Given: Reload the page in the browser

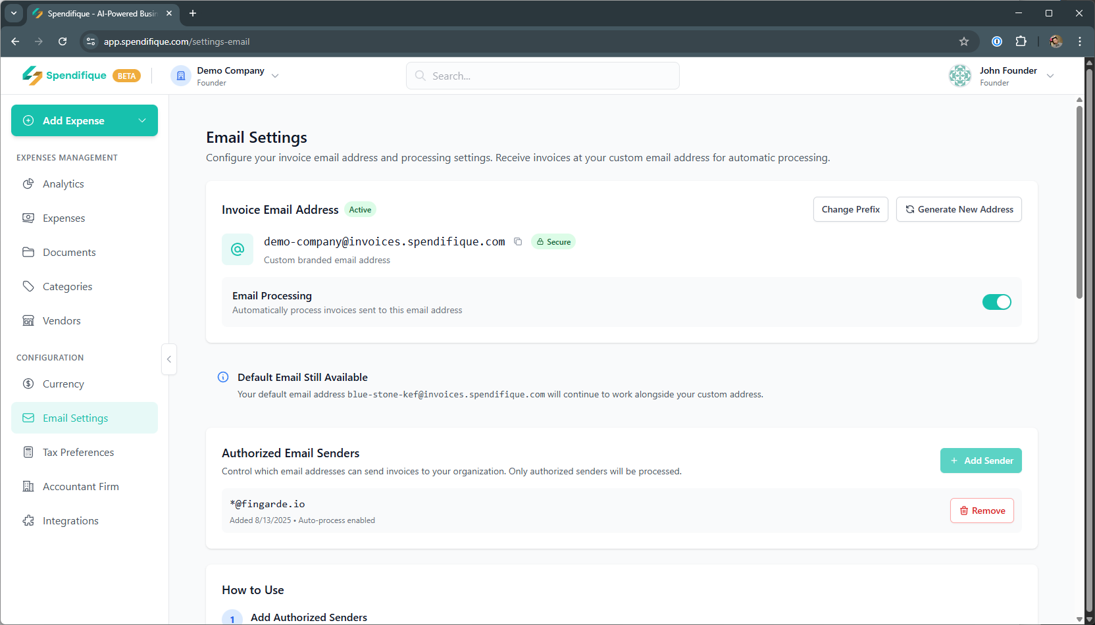Looking at the screenshot, I should [63, 41].
